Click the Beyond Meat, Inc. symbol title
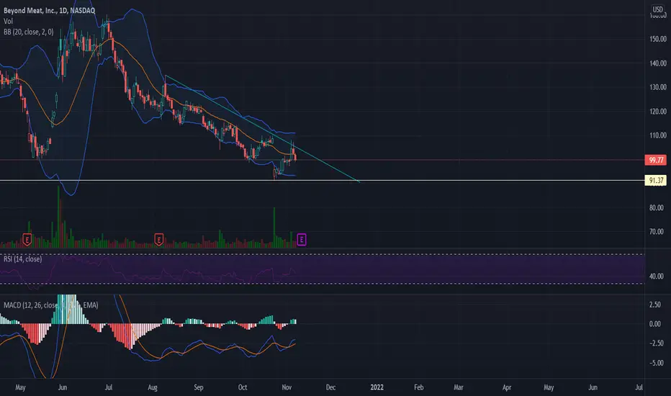 point(49,10)
